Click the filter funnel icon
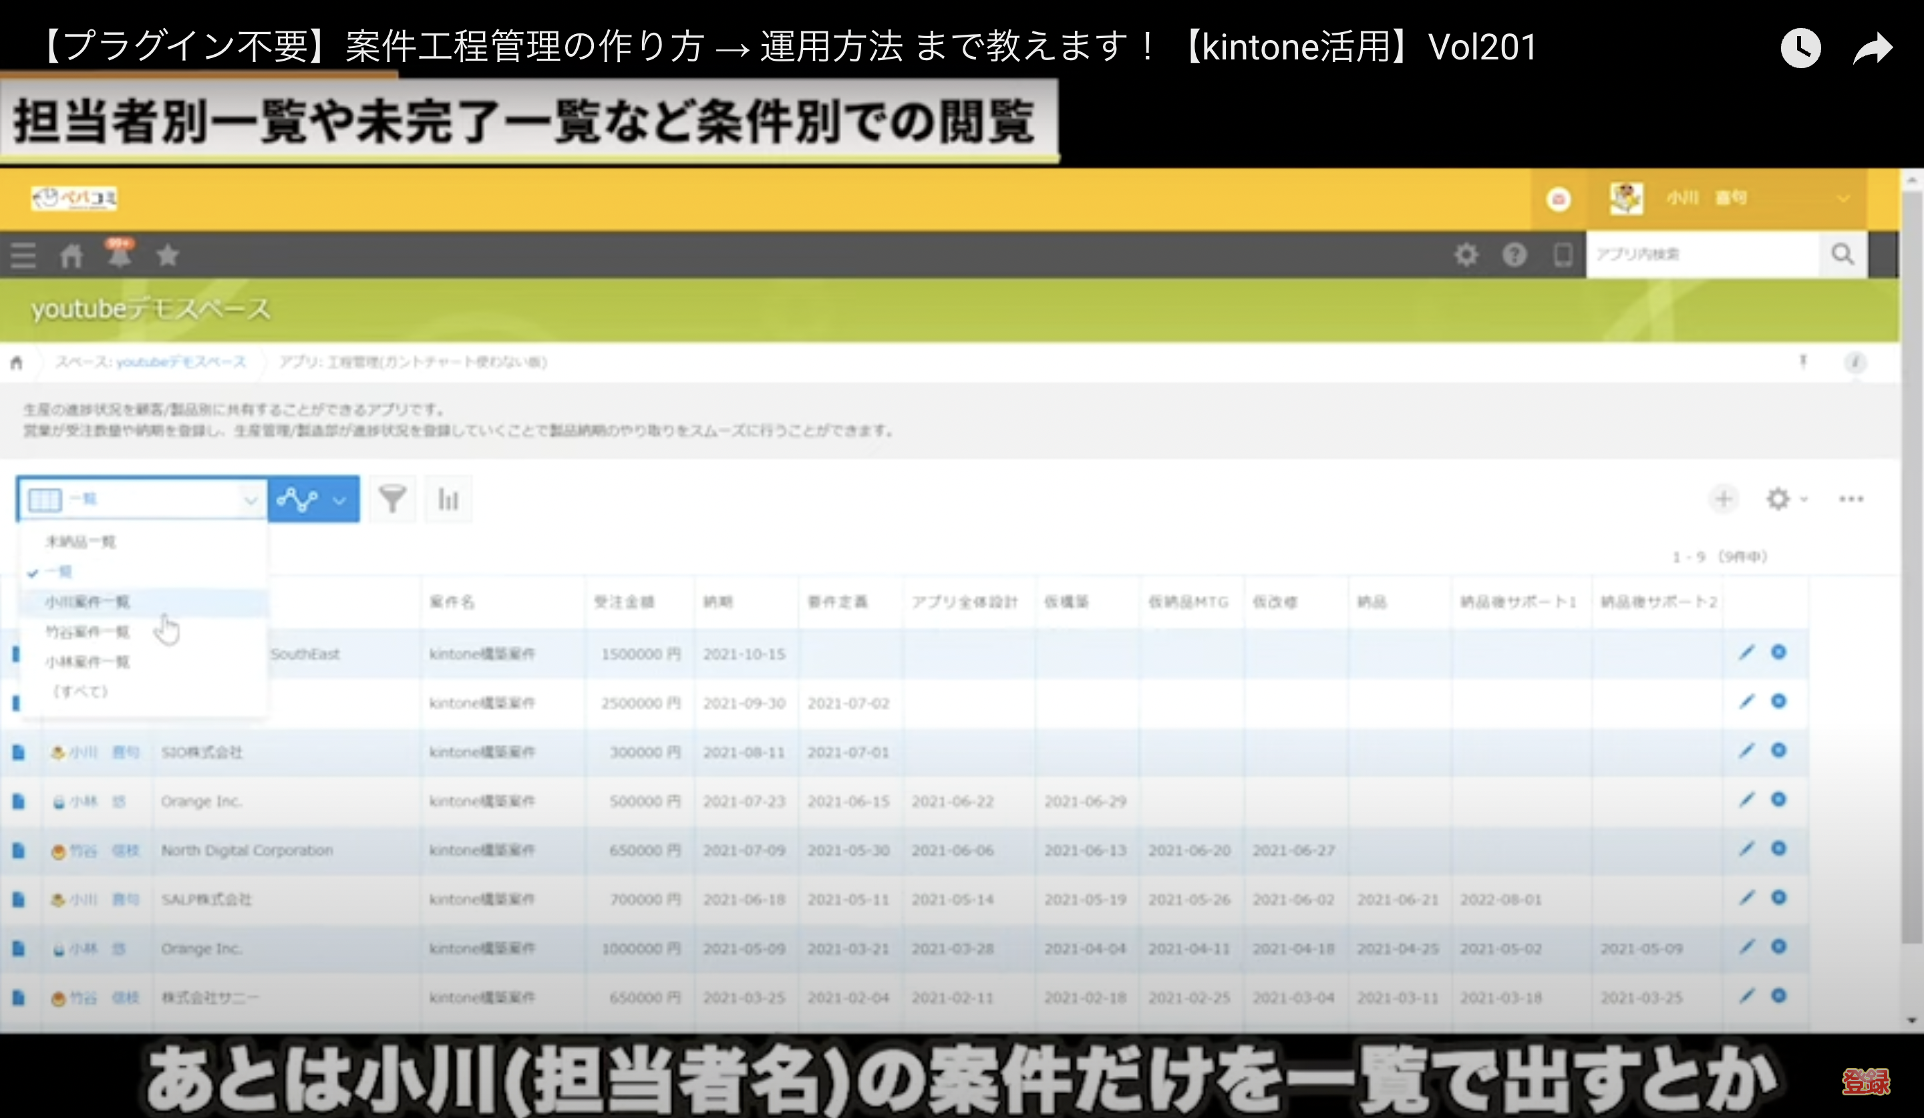This screenshot has height=1118, width=1924. click(x=392, y=499)
